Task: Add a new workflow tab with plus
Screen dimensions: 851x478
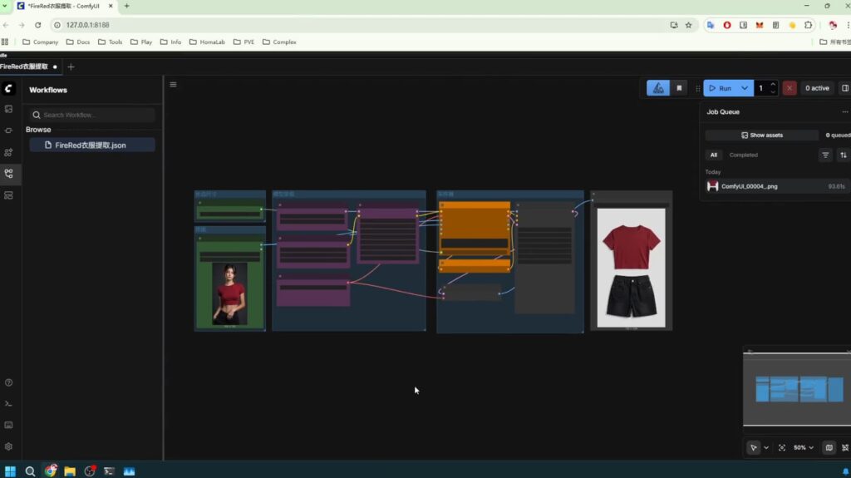Action: pyautogui.click(x=71, y=67)
